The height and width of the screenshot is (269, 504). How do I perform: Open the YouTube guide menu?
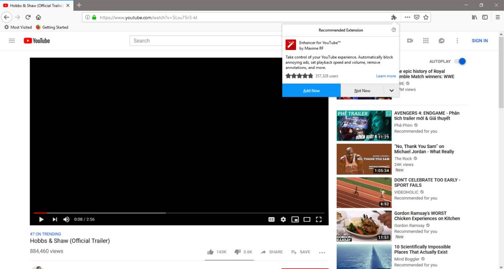click(x=12, y=41)
